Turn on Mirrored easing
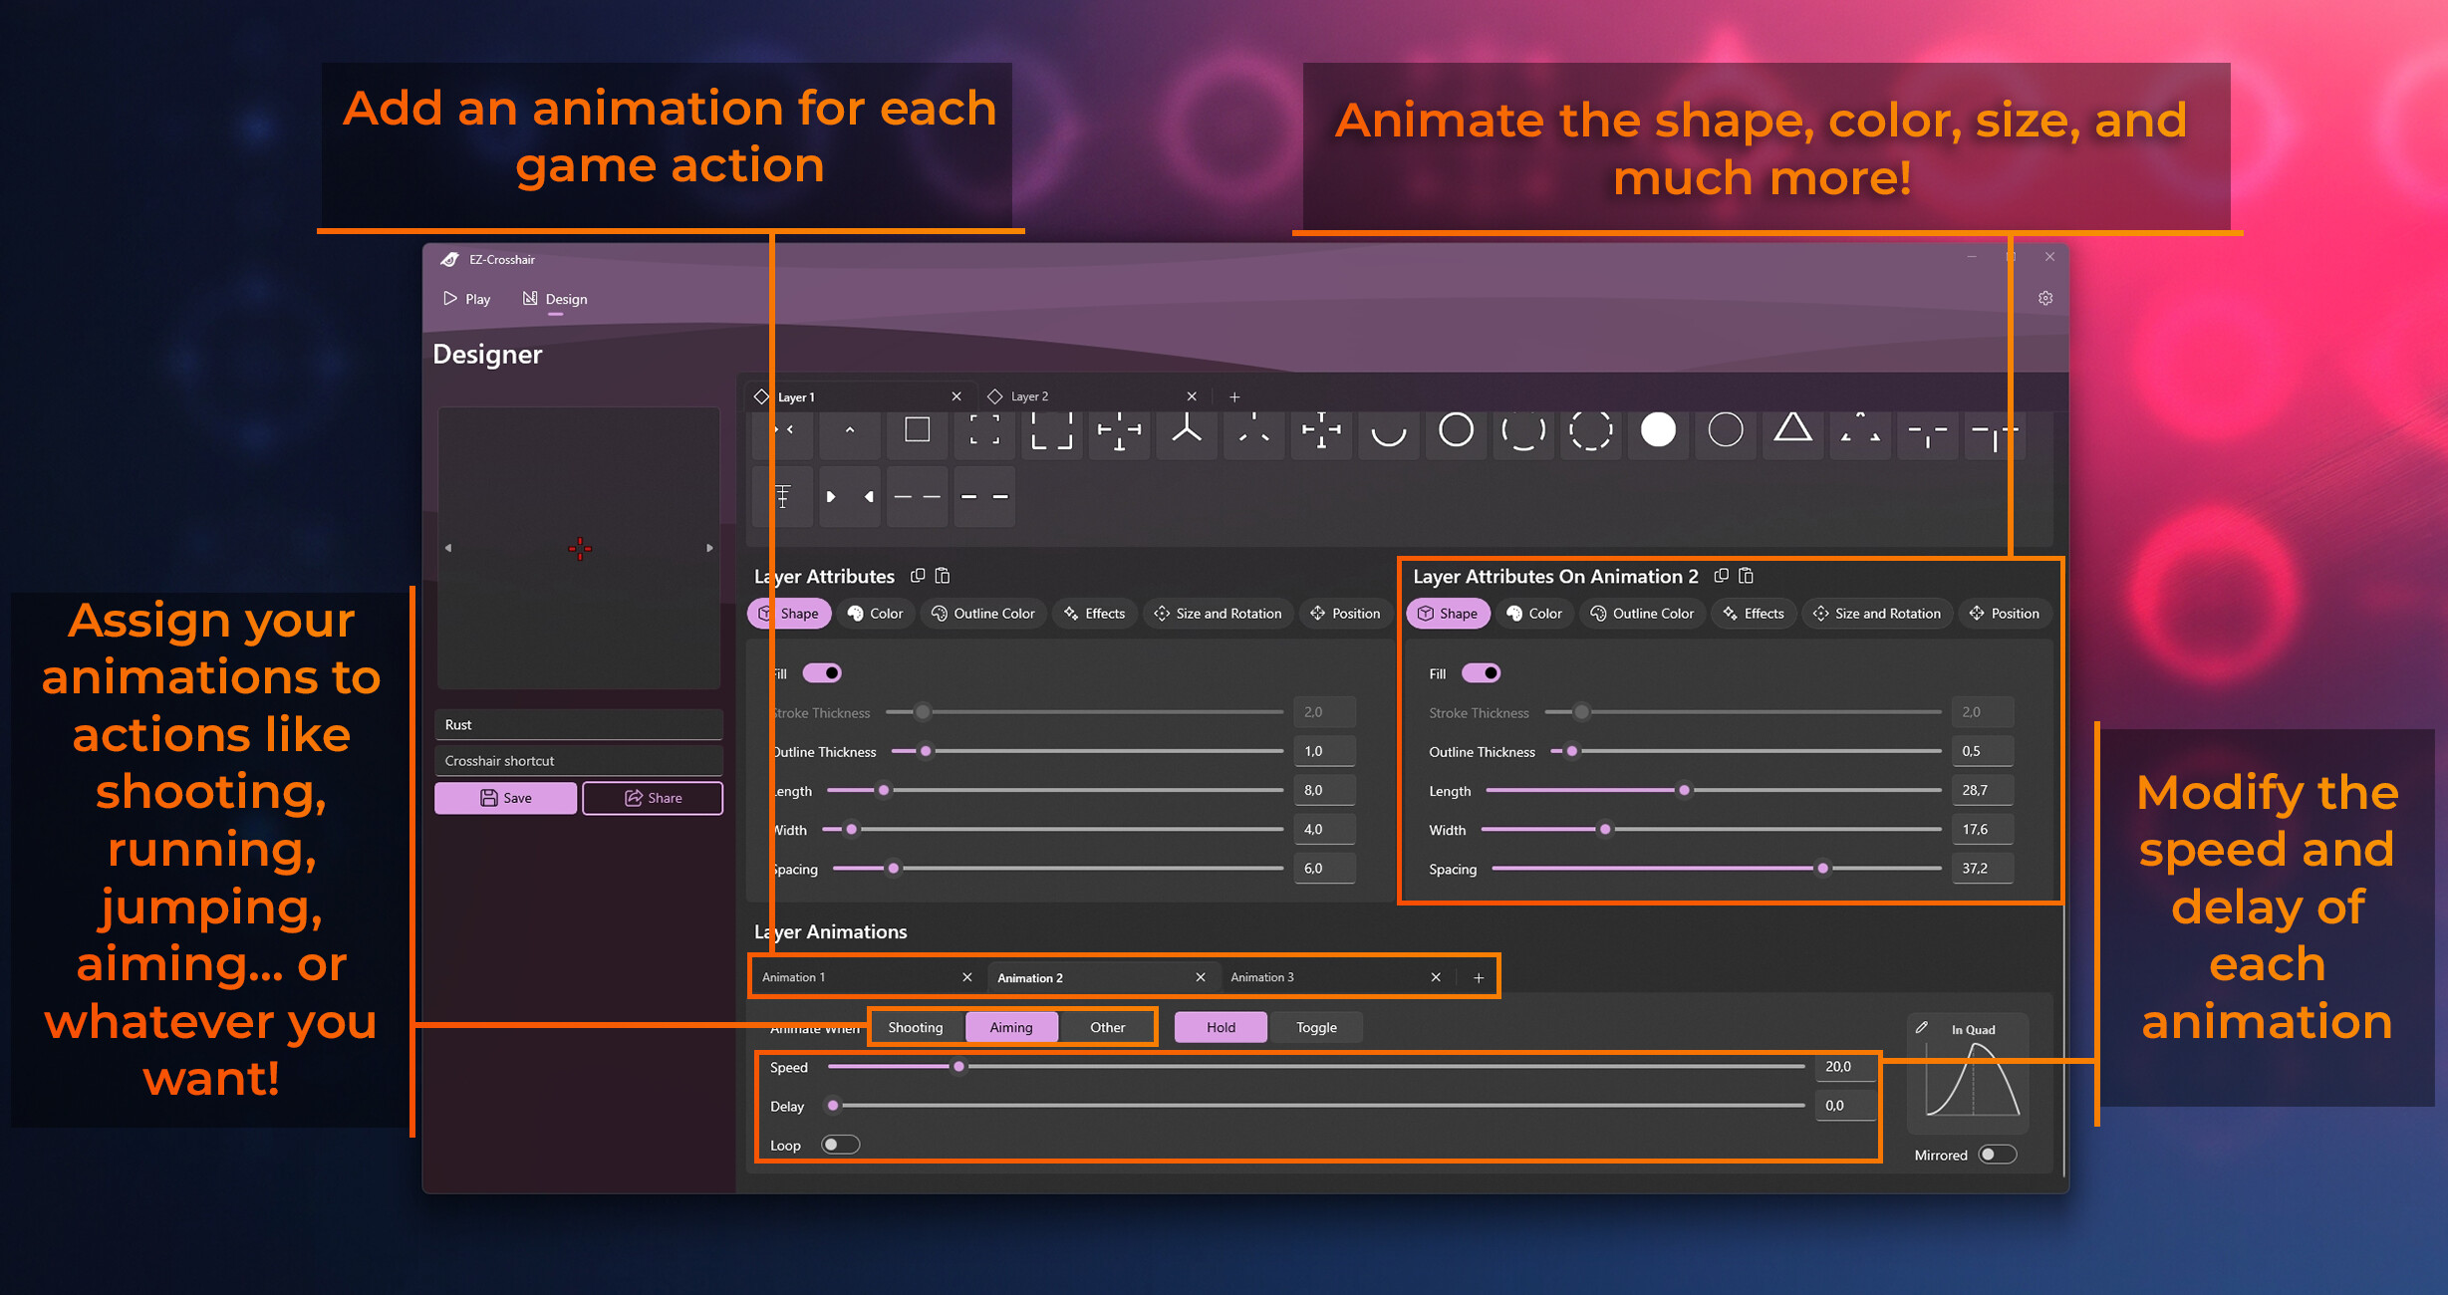This screenshot has width=2448, height=1295. 1996,1154
